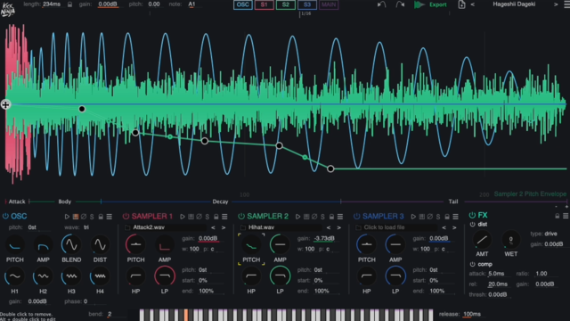Open OSC layer menu icon
The width and height of the screenshot is (570, 321).
109,217
